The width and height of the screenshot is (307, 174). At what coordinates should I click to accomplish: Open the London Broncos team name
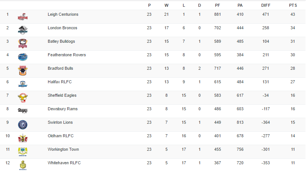[62, 28]
